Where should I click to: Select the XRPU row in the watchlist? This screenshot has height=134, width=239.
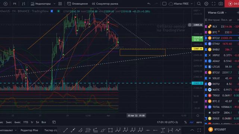222,55
